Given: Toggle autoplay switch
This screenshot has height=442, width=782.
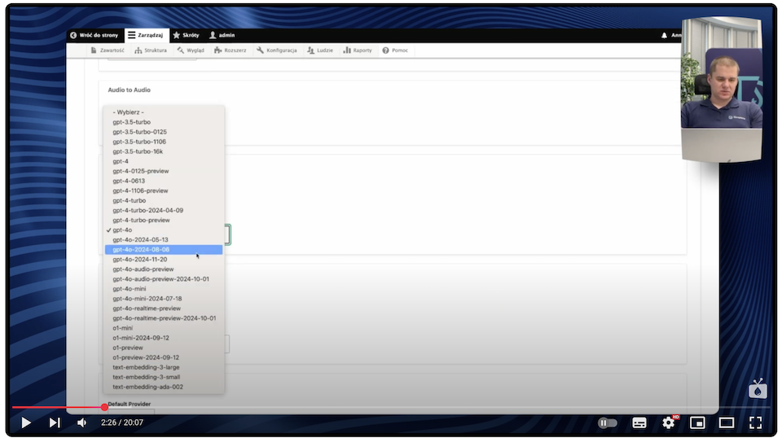Looking at the screenshot, I should pos(607,423).
